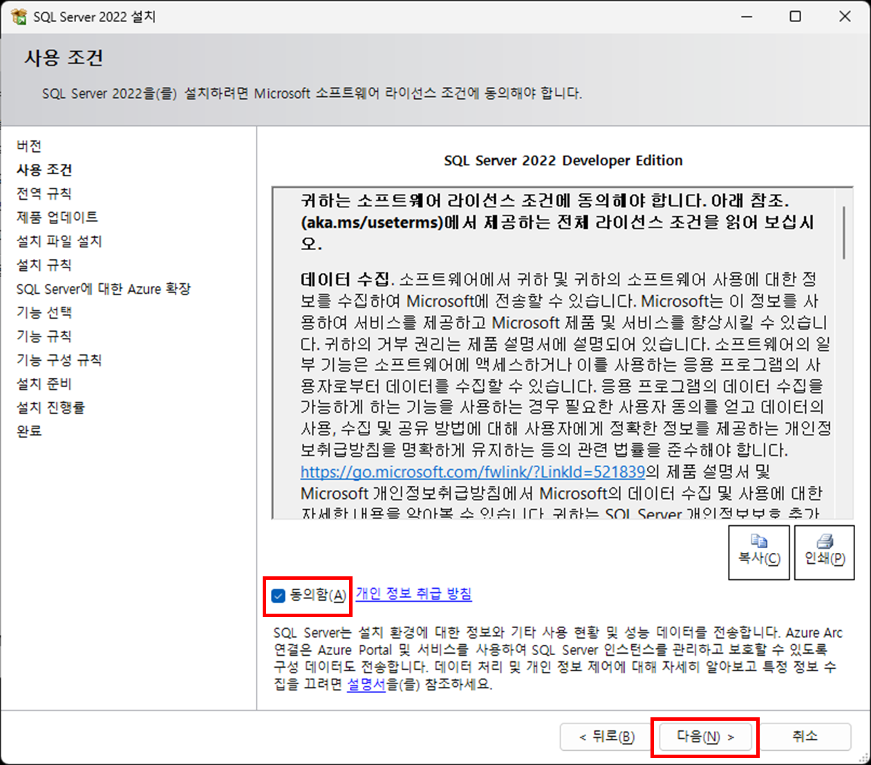Screen dimensions: 871x765
Task: Click the SQL Server setup title icon
Action: (19, 16)
